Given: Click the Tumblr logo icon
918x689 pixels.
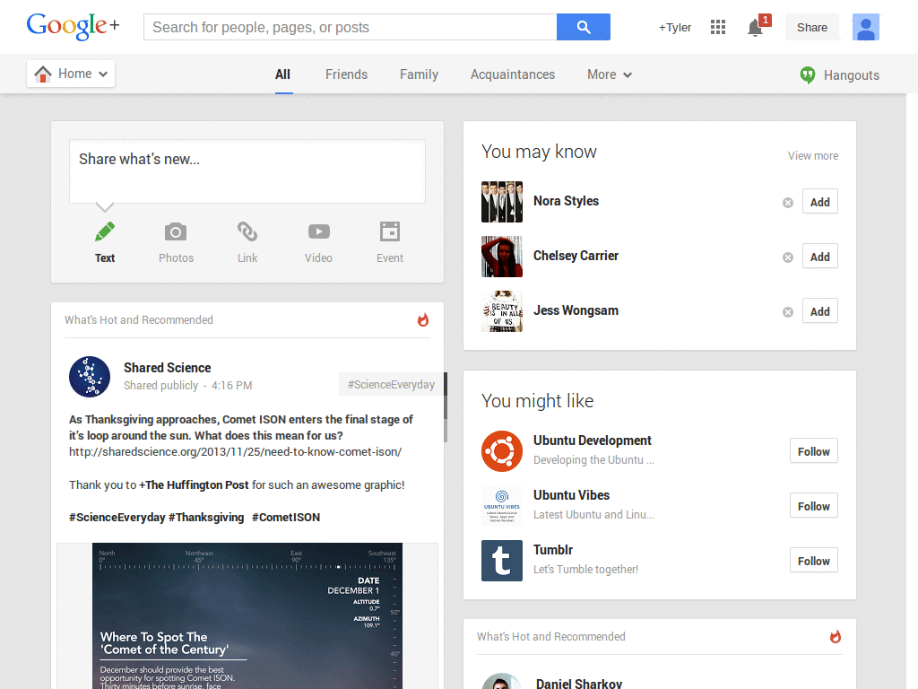Looking at the screenshot, I should tap(502, 561).
